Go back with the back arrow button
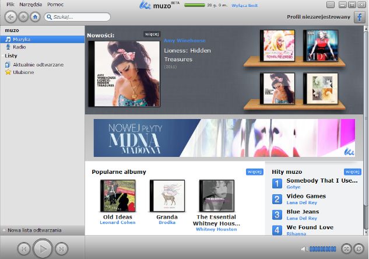Image resolution: width=369 pixels, height=259 pixels. click(x=11, y=17)
